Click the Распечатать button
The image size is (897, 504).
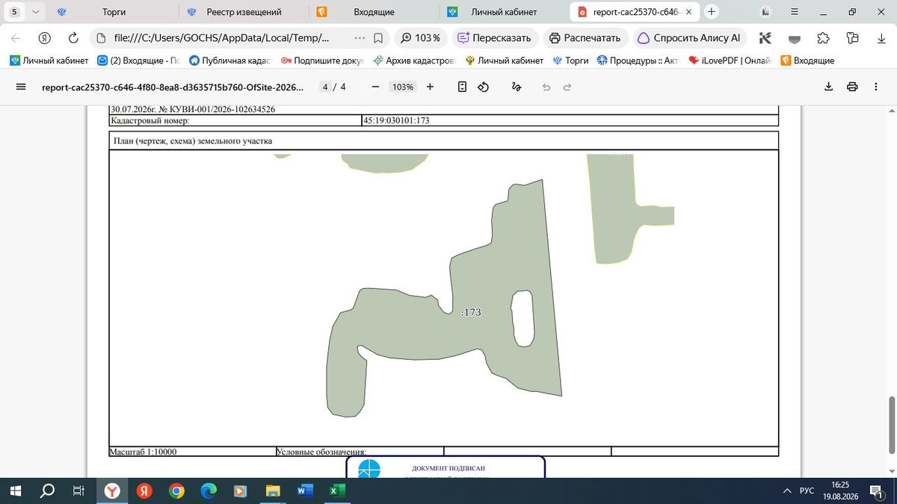(x=585, y=38)
